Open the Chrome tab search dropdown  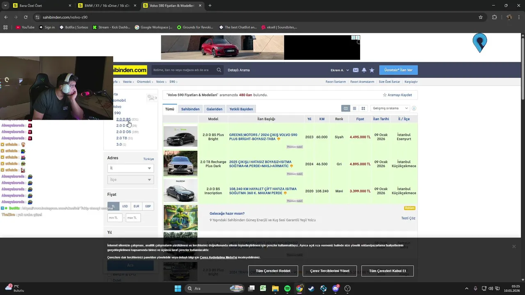coord(5,6)
